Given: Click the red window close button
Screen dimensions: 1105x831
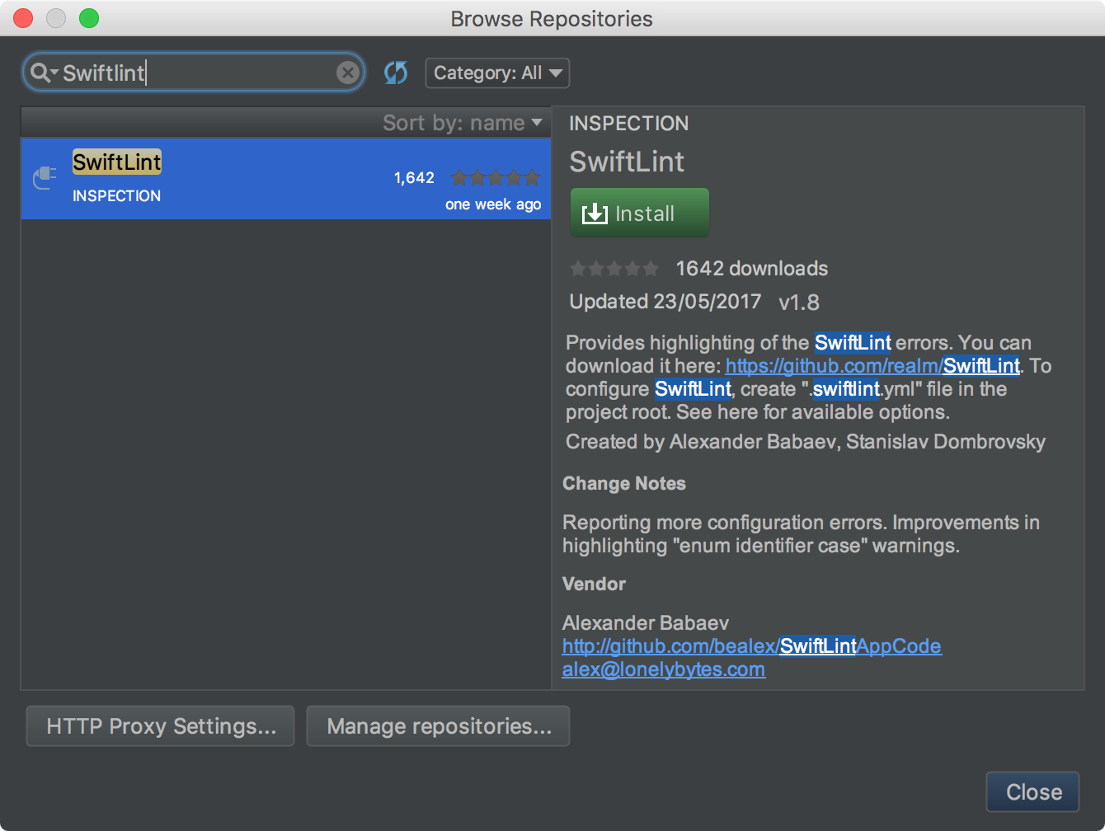Looking at the screenshot, I should coord(23,18).
